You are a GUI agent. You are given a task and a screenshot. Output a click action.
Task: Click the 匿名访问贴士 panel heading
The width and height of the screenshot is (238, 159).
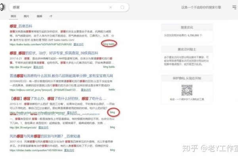(187, 49)
